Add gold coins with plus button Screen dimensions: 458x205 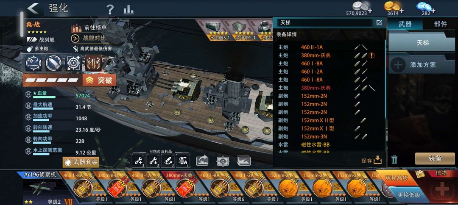coord(402,11)
